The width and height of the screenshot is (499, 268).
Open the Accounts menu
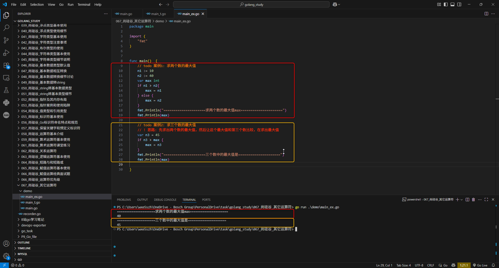pyautogui.click(x=6, y=244)
